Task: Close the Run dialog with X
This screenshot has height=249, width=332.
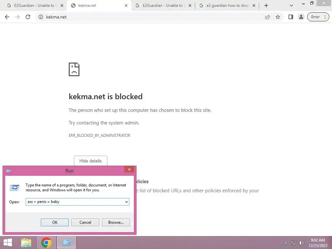Action: [x=129, y=169]
